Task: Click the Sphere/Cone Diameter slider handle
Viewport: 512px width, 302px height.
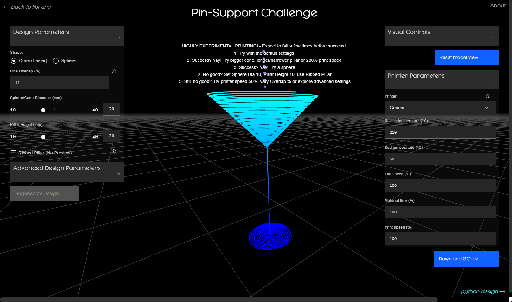Action: tap(43, 110)
